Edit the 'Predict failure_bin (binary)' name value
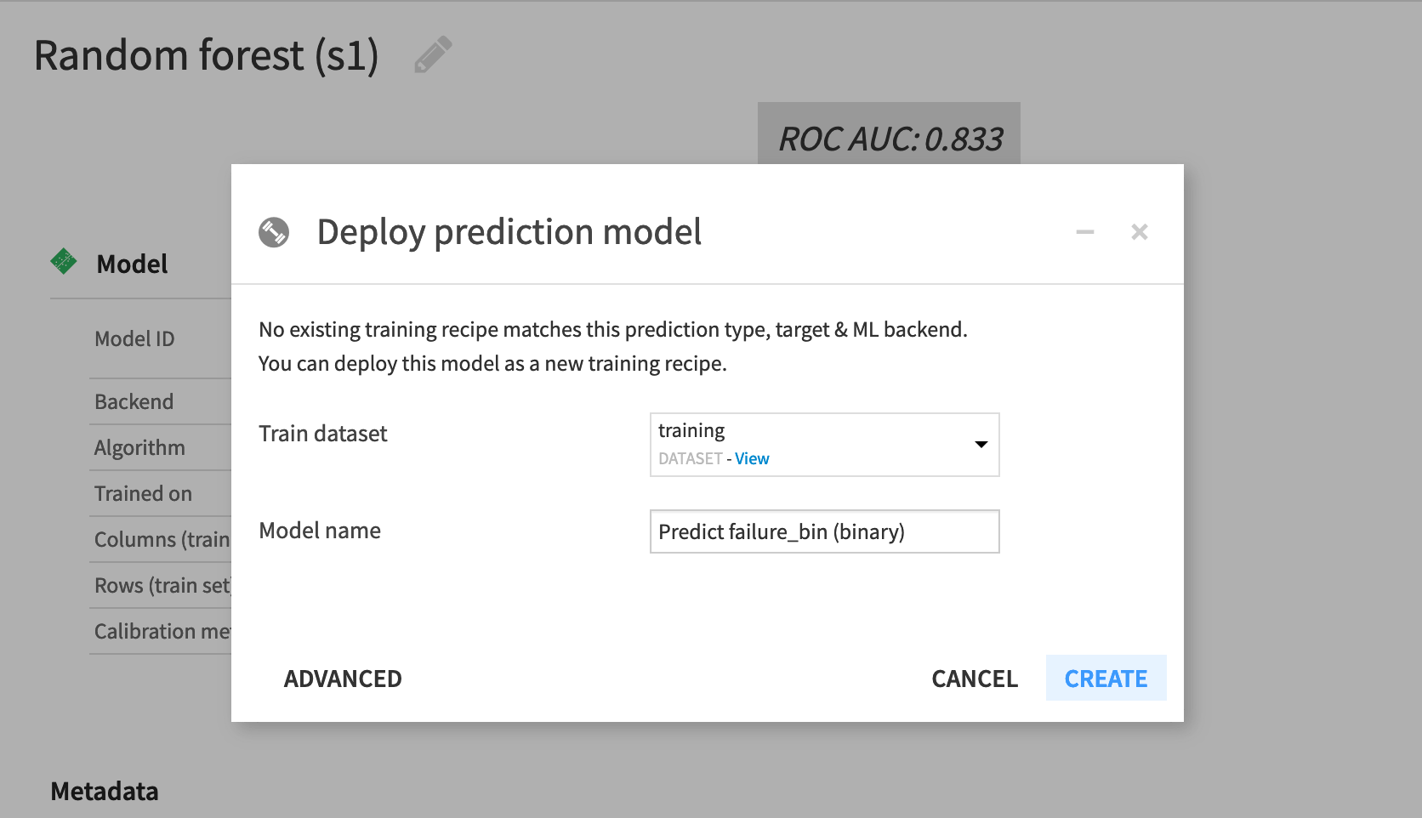This screenshot has width=1422, height=818. (x=780, y=531)
